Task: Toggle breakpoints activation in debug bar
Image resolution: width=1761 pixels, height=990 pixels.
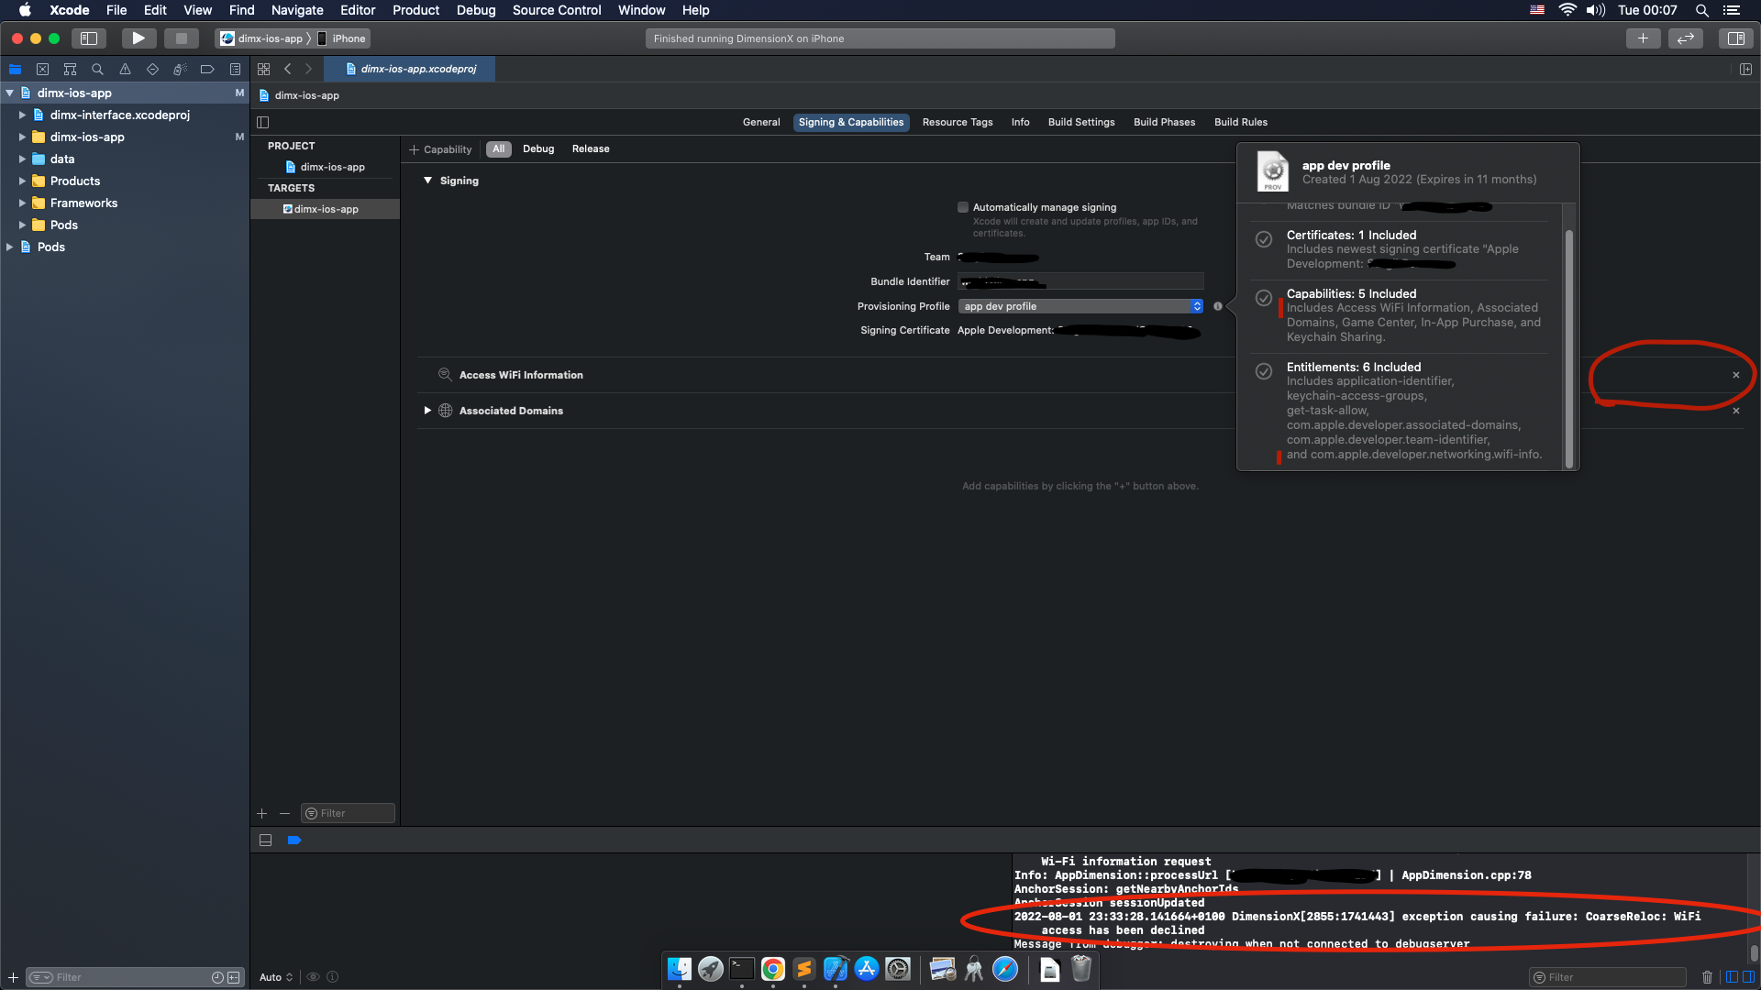Action: [x=294, y=840]
